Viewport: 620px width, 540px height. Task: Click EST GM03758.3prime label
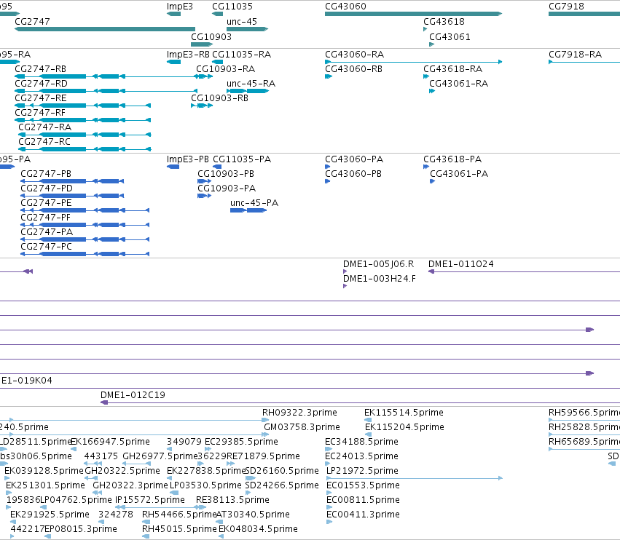tap(302, 427)
